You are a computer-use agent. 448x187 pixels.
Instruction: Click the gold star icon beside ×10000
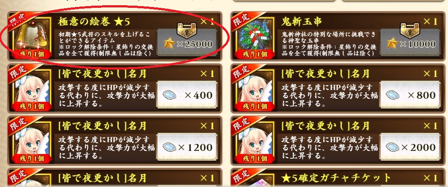(x=392, y=44)
